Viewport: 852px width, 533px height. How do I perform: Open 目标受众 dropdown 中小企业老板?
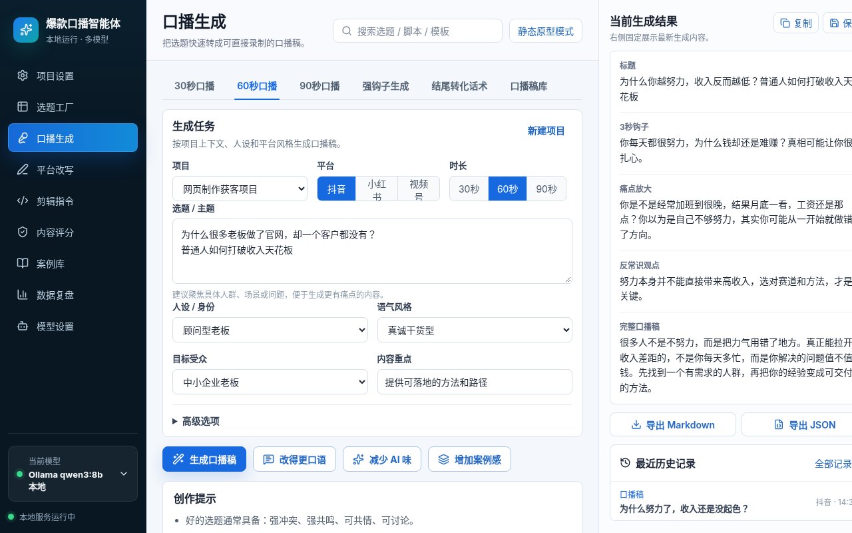point(270,382)
